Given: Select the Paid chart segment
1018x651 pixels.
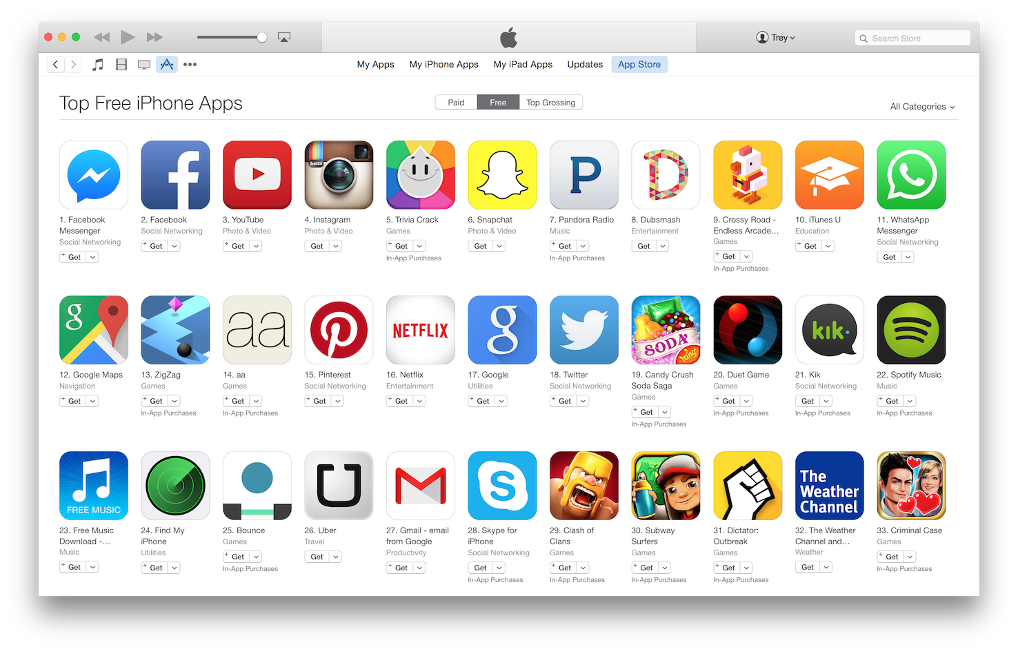Looking at the screenshot, I should click(456, 103).
